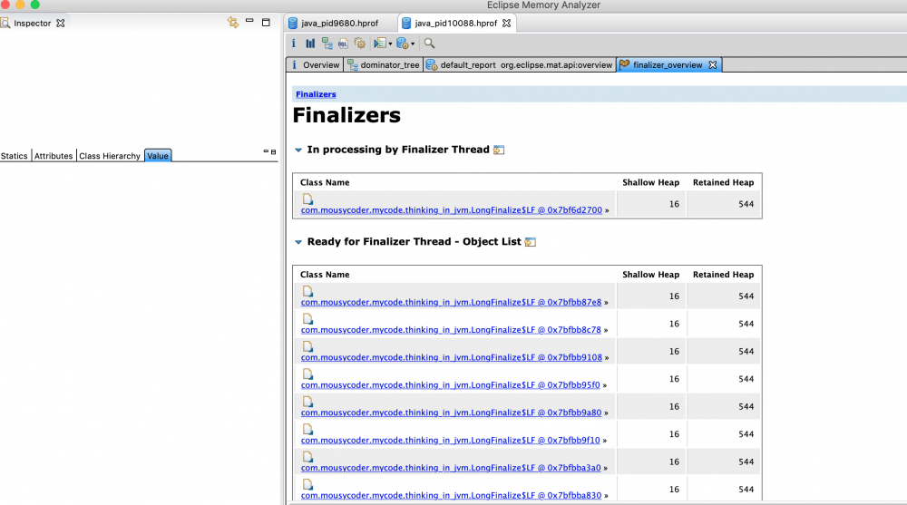Image resolution: width=907 pixels, height=505 pixels.
Task: Click Retained Heap header in In processing table
Action: pos(723,182)
